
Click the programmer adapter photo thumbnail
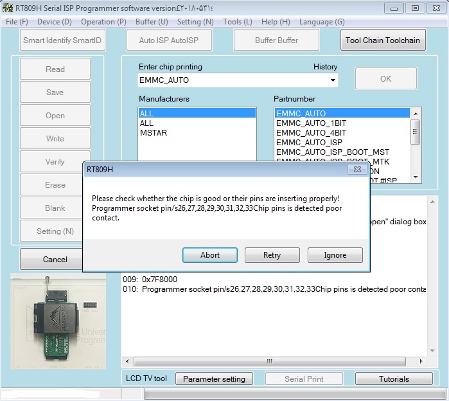click(58, 321)
